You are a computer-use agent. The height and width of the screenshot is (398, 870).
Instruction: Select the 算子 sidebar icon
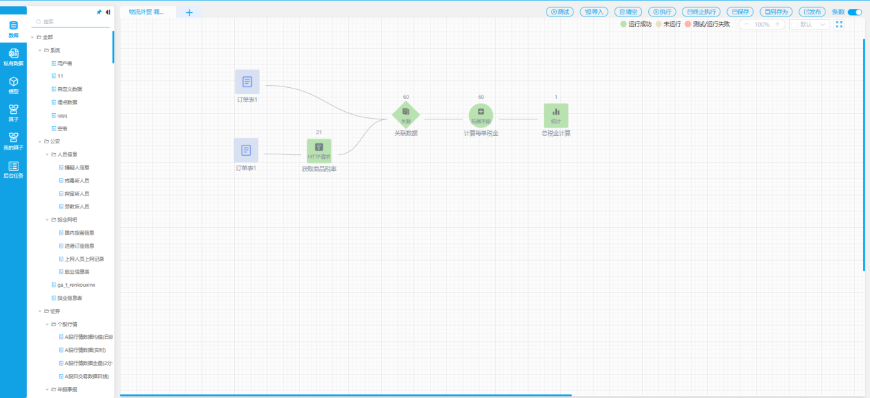(13, 113)
